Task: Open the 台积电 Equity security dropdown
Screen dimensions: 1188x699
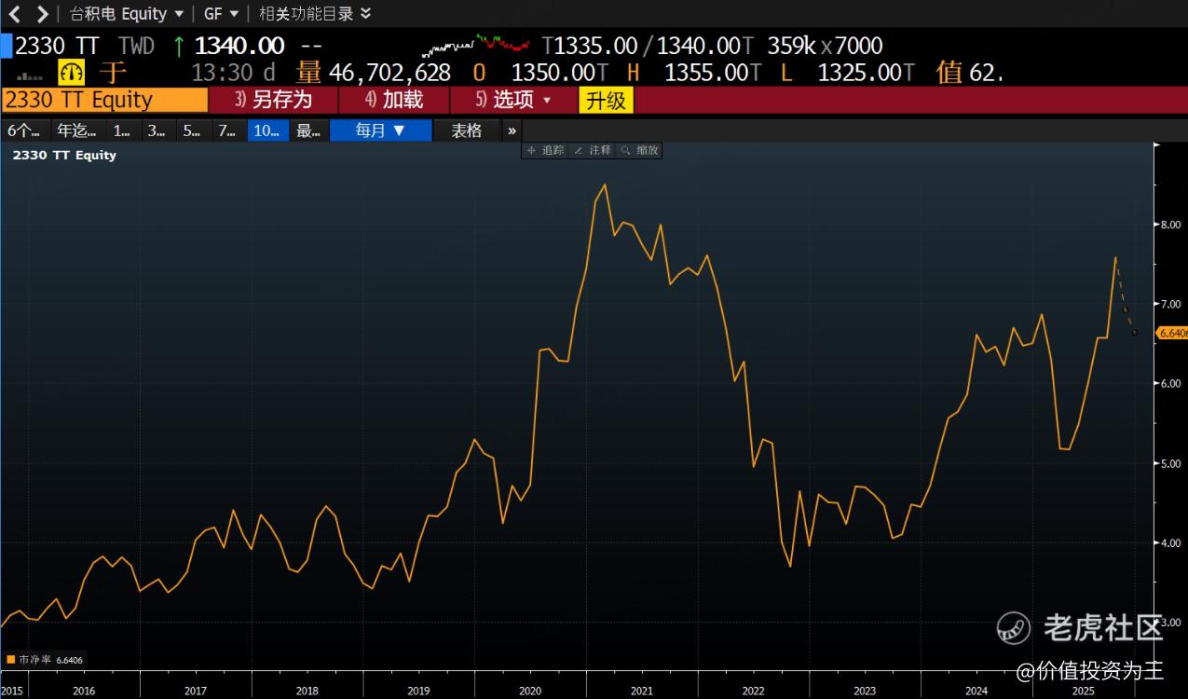Action: click(x=127, y=14)
